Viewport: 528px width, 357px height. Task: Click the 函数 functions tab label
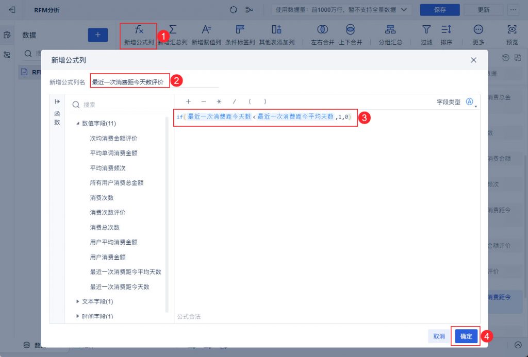coord(57,118)
